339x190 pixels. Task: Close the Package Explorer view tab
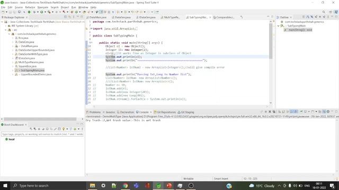(x=26, y=17)
